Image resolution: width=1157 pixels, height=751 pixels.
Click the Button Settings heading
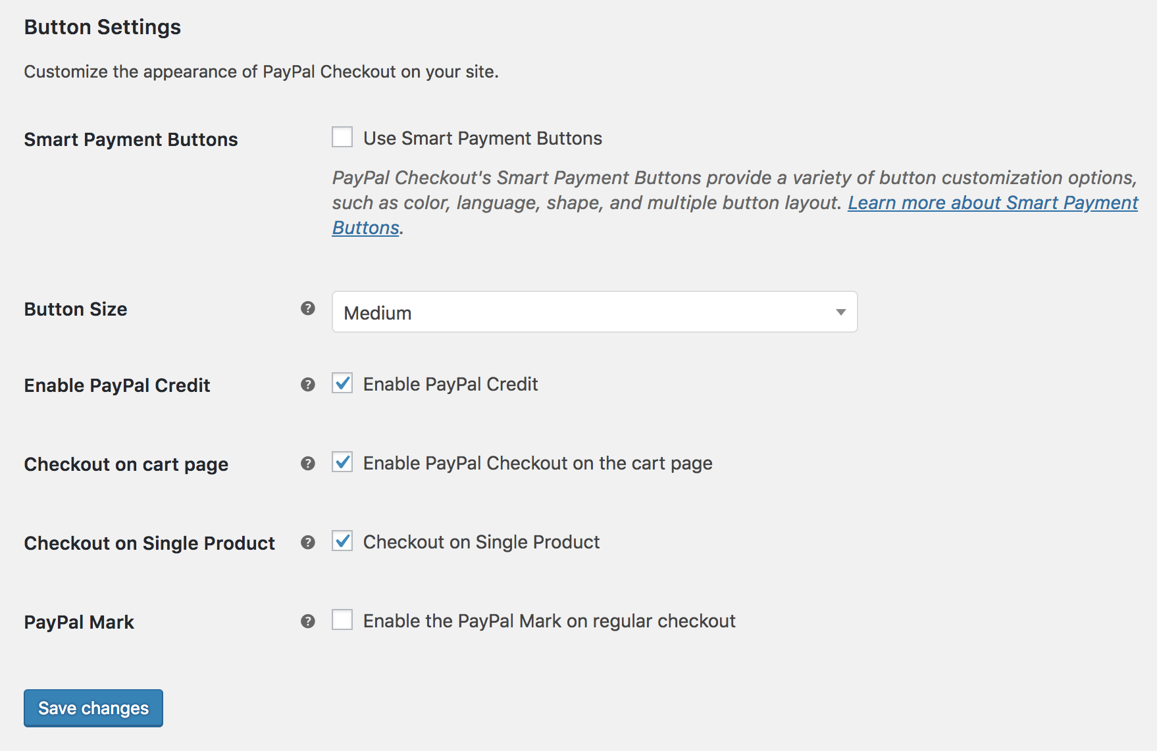103,27
